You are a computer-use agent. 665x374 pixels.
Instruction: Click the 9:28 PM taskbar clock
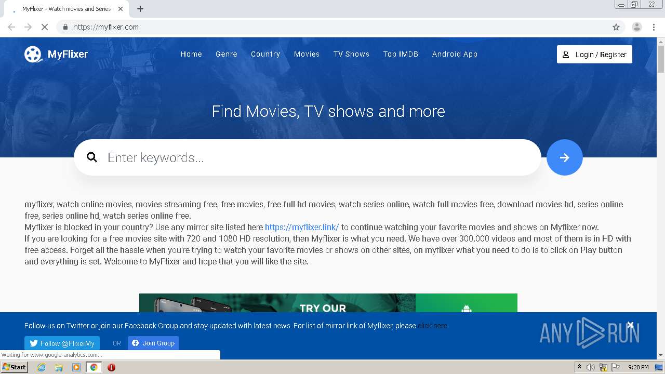coord(639,367)
